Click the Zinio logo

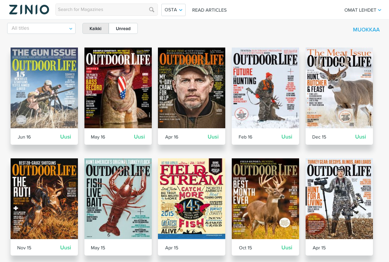29,10
